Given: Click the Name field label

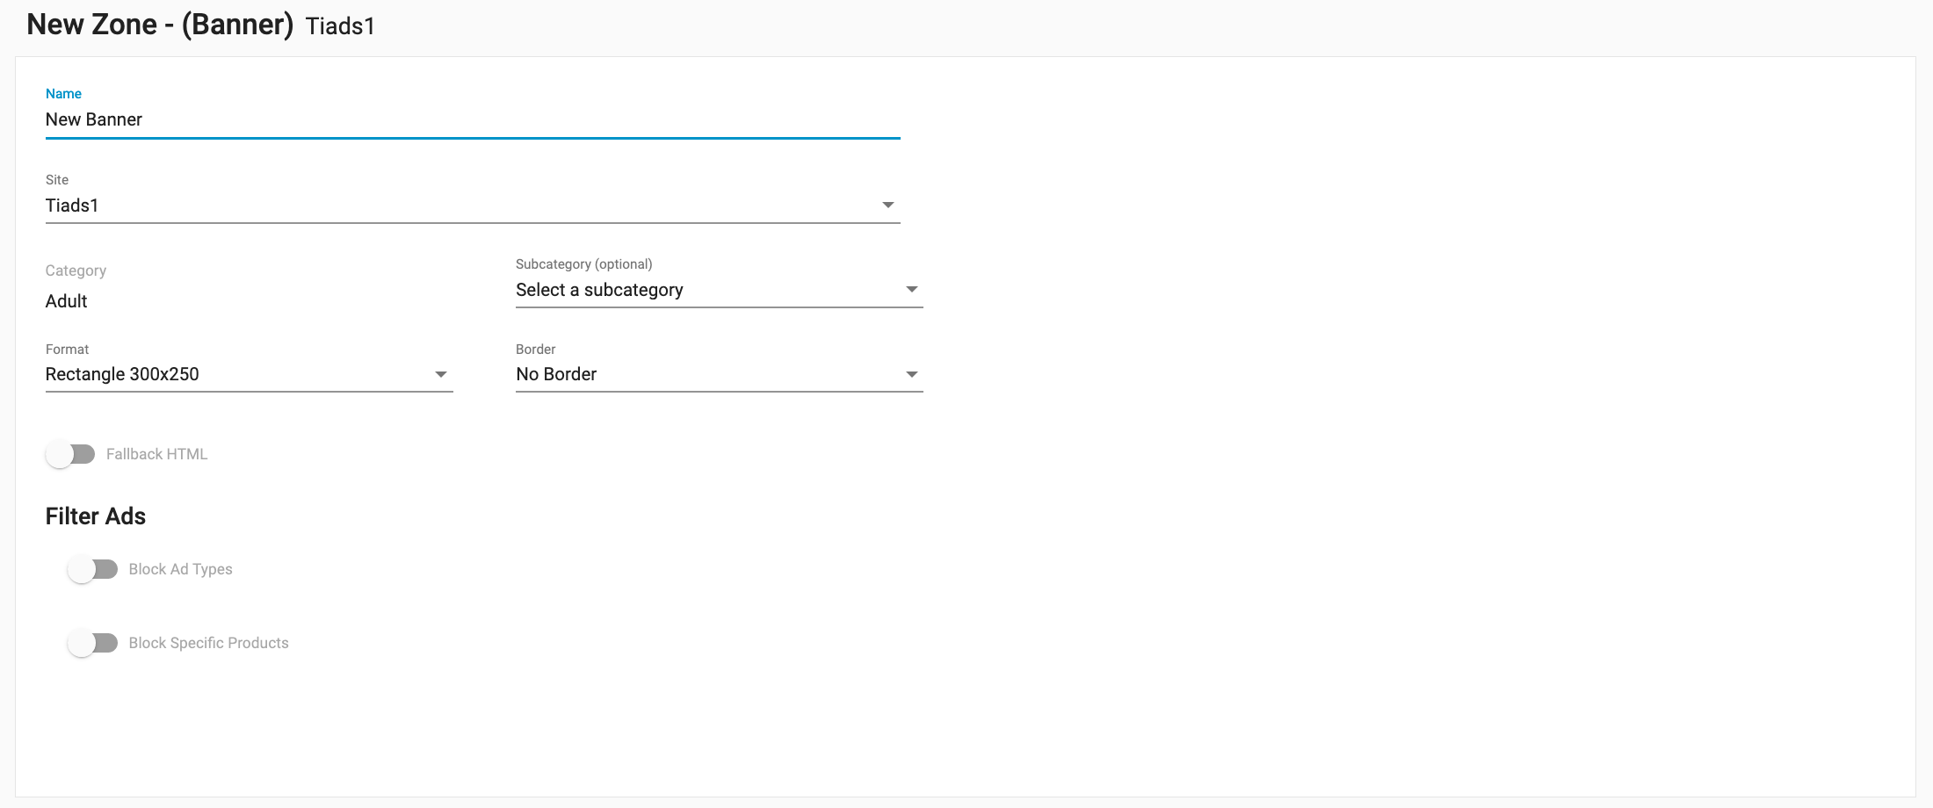Looking at the screenshot, I should pos(63,94).
